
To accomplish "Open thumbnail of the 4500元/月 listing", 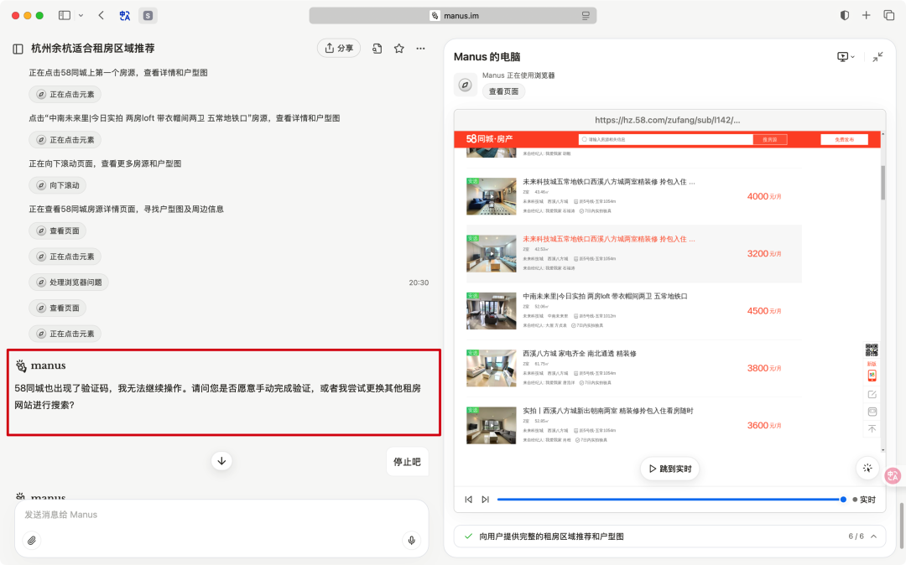I will (491, 310).
